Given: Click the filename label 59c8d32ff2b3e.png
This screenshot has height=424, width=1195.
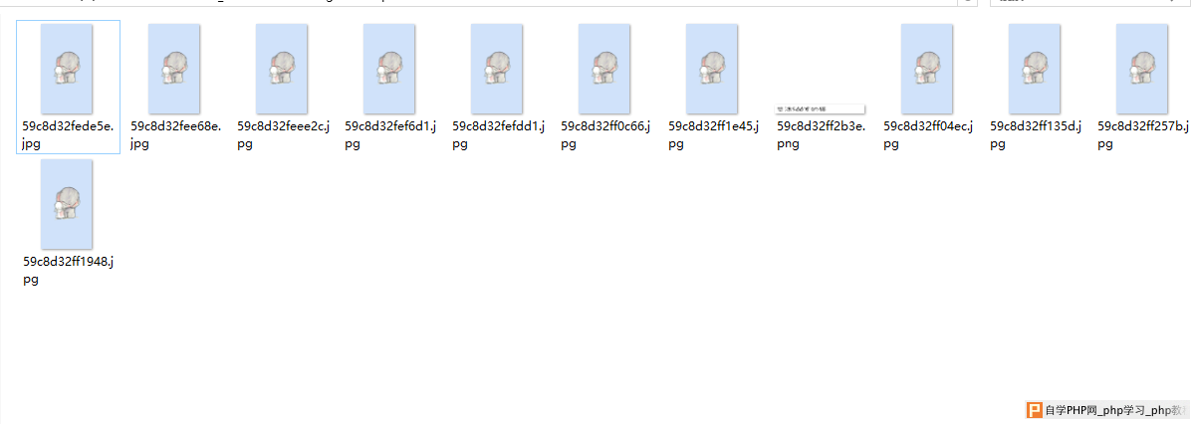Looking at the screenshot, I should coord(821,135).
